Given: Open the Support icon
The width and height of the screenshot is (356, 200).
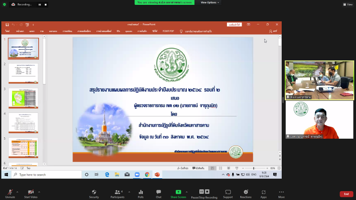Looking at the screenshot, I should 228,194.
